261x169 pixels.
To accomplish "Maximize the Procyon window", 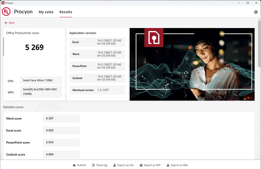I will pyautogui.click(x=248, y=3).
